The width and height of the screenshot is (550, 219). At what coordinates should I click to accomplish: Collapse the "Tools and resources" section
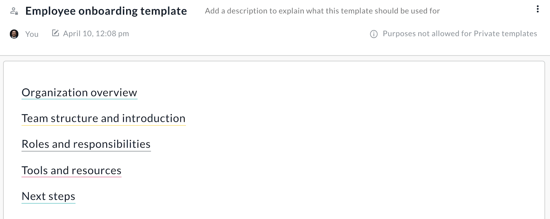tap(71, 170)
